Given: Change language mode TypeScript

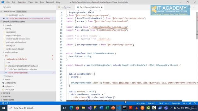Looking at the screenshot, I should [176, 103].
